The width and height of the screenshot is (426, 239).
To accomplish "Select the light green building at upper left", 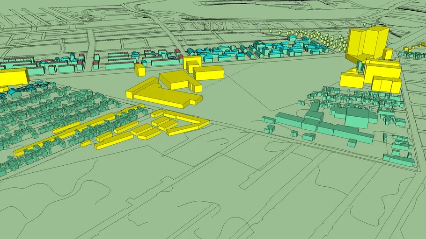I will [66, 68].
